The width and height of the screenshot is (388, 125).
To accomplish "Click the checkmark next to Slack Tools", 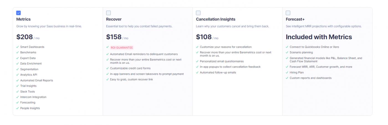I will pyautogui.click(x=18, y=92).
